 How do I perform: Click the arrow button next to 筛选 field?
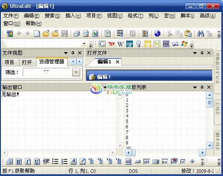tap(76, 72)
